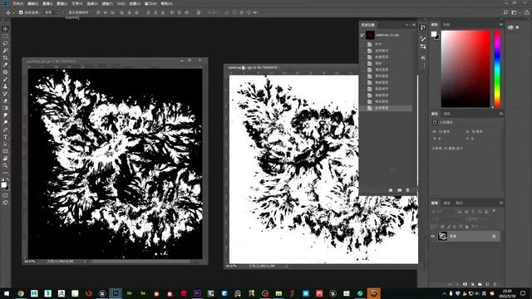
Task: Open the Layers panel flyout menu
Action: tap(501, 203)
